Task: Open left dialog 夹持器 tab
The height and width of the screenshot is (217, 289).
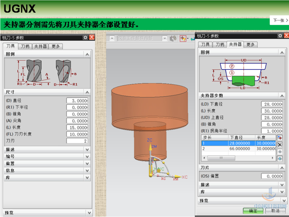Action: 41,46
